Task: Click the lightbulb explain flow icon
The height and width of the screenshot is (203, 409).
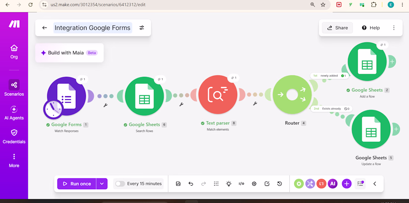Action: [x=229, y=184]
